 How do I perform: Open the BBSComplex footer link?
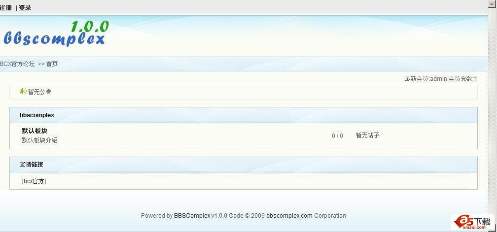coord(192,216)
